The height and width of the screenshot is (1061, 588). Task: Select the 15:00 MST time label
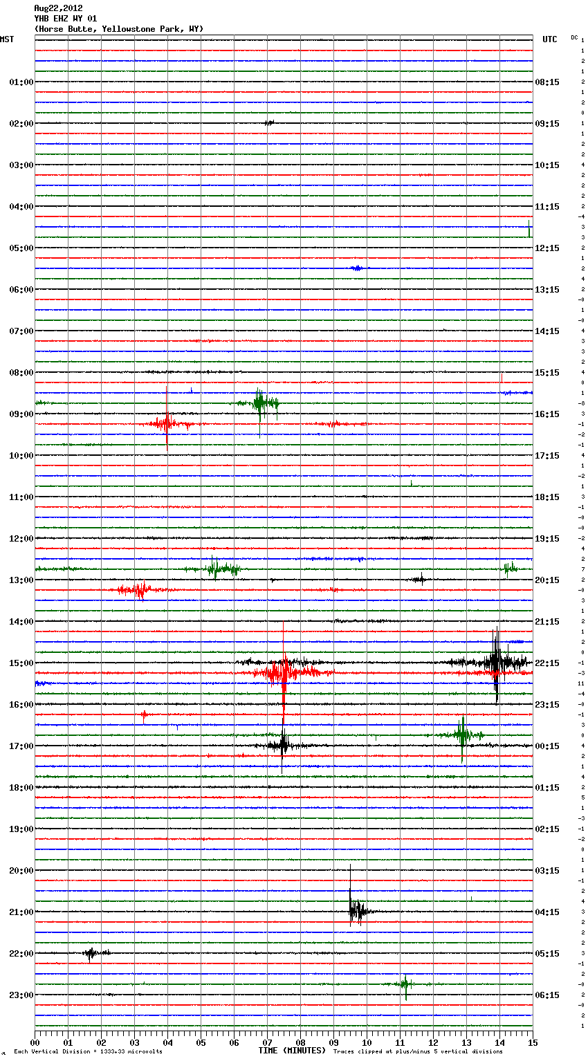pos(21,663)
